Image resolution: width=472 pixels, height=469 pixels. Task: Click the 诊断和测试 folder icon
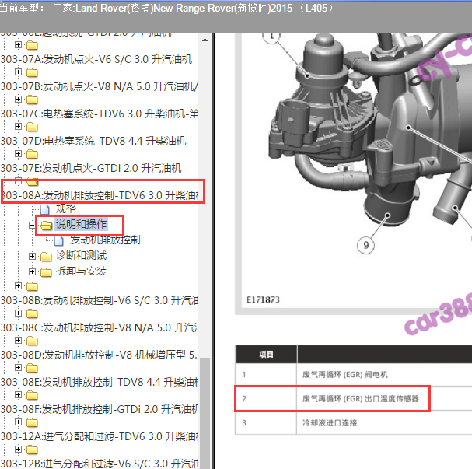point(46,257)
